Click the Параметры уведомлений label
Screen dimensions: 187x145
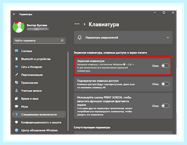pos(102,38)
